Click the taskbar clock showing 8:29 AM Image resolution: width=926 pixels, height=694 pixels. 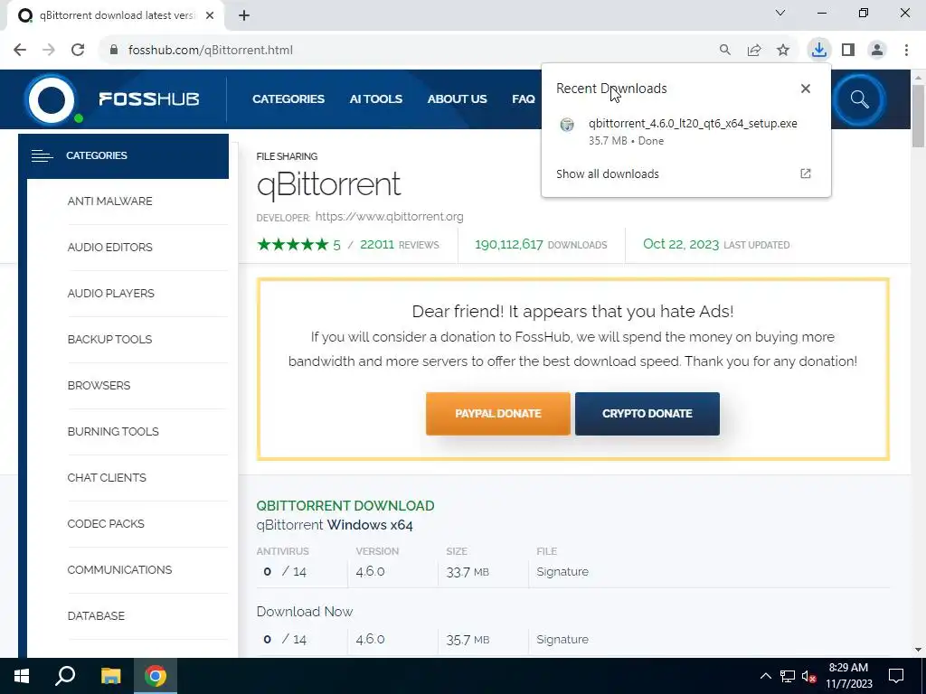pos(848,676)
